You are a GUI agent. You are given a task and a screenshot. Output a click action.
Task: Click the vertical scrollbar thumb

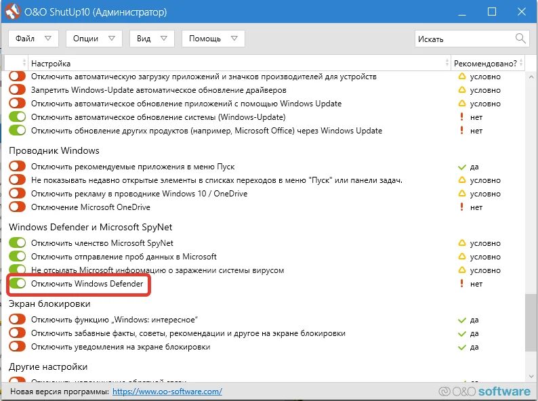pos(531,322)
